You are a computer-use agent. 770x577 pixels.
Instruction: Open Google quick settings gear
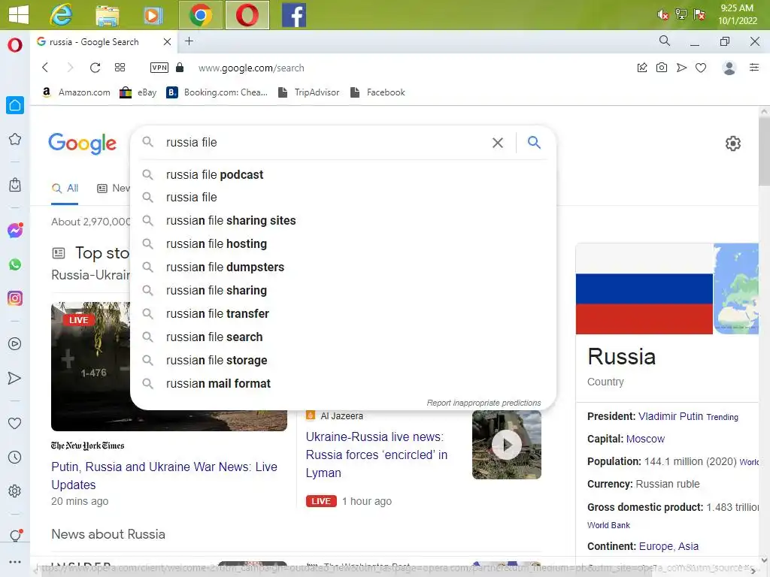tap(732, 143)
